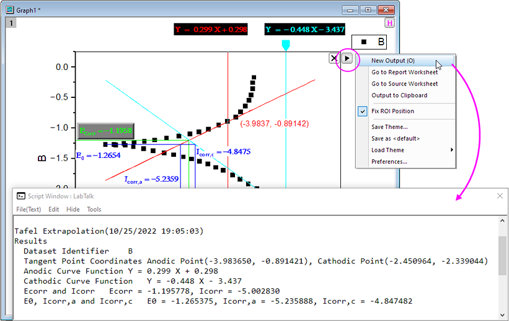This screenshot has width=509, height=321.
Task: Click the red Y = 0.299 X + 0.298 label
Action: (x=211, y=29)
